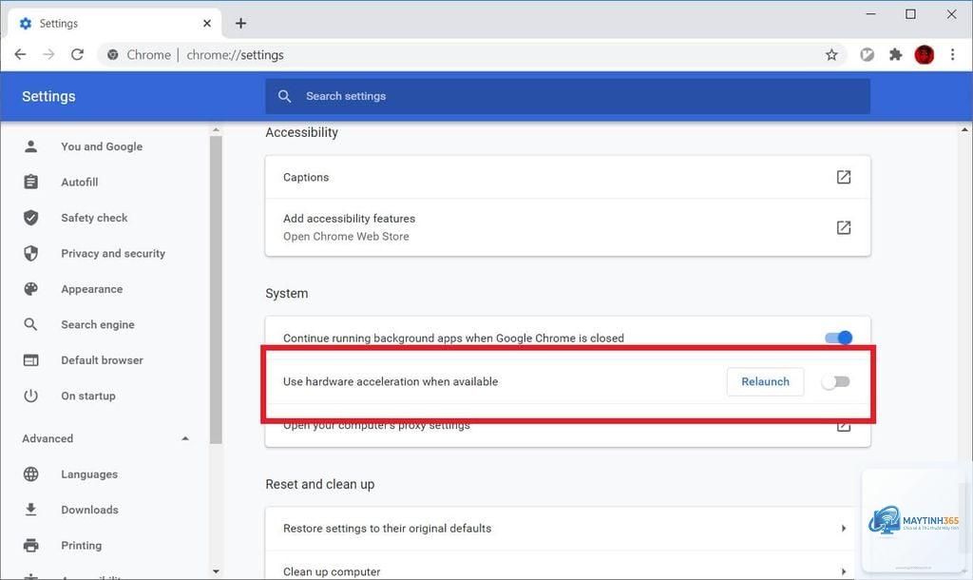Expand Restore settings to their original defaults
973x580 pixels.
tap(844, 529)
